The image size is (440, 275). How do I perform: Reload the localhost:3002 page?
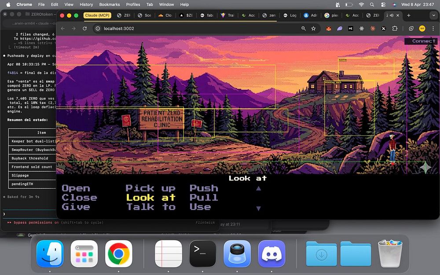coord(84,28)
